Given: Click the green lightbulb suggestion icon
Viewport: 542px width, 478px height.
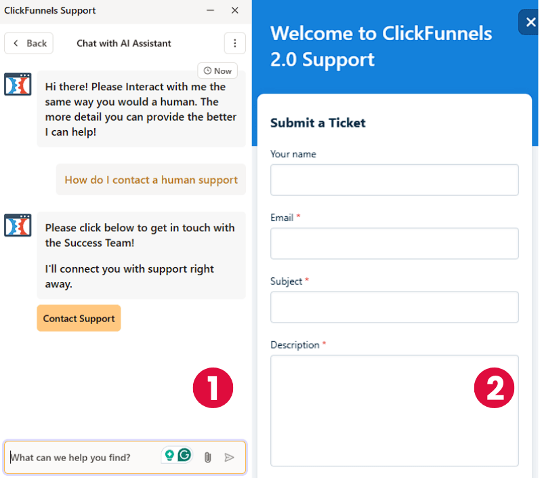Looking at the screenshot, I should [169, 455].
